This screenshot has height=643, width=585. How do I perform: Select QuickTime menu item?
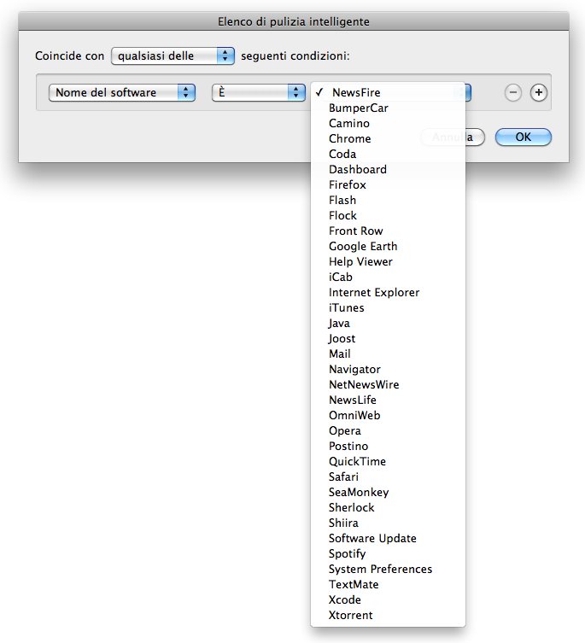click(x=388, y=461)
